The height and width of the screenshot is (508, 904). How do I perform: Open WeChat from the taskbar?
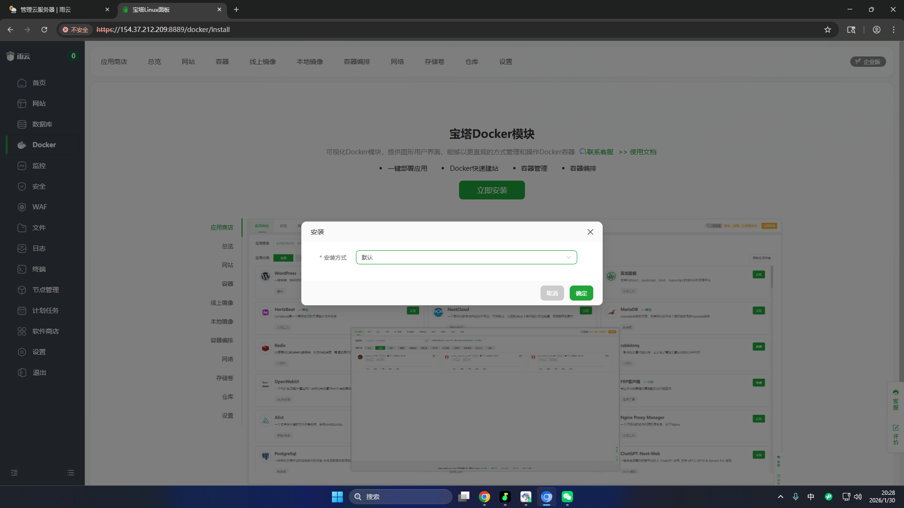click(567, 497)
